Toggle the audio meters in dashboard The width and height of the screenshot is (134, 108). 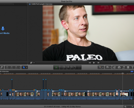79,67
